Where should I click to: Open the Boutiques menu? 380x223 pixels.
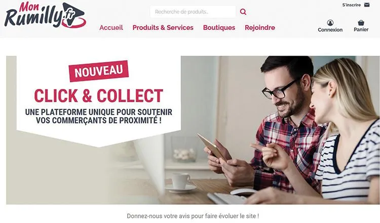(219, 28)
